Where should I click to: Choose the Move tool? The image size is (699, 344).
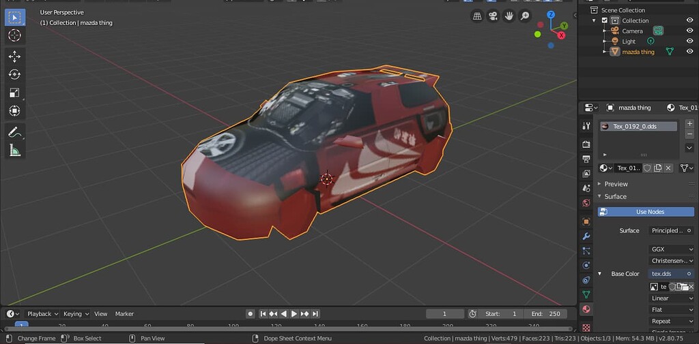click(x=15, y=57)
